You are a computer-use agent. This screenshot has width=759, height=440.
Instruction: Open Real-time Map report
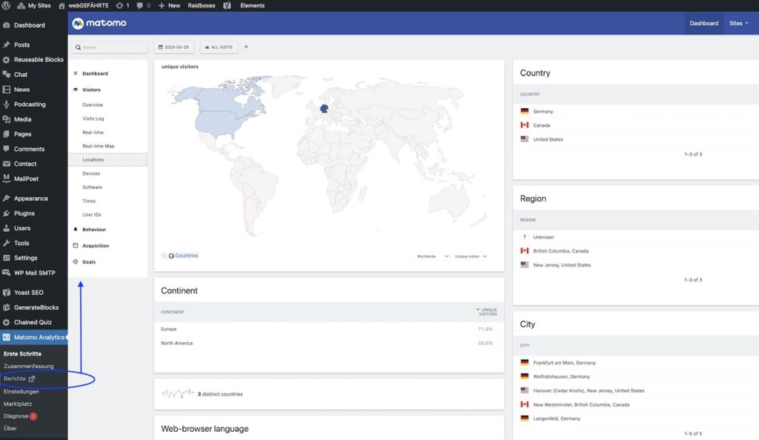tap(99, 146)
